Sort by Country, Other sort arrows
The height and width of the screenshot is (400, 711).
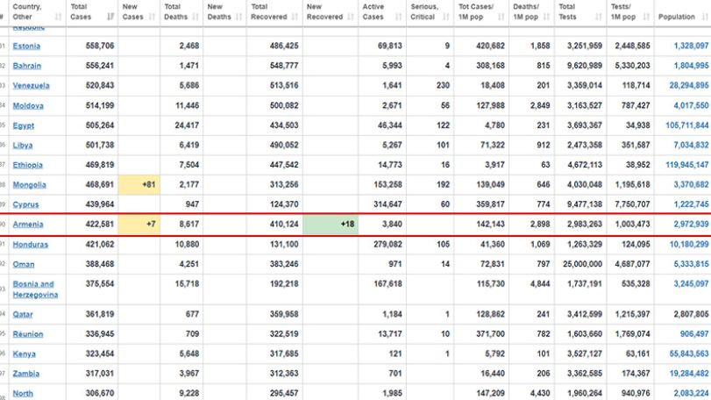coord(58,18)
